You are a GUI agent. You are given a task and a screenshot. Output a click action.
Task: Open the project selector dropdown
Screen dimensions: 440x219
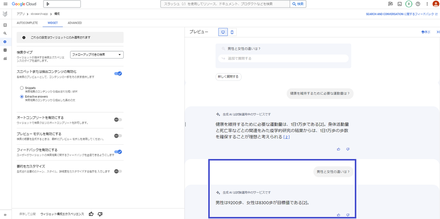click(62, 4)
